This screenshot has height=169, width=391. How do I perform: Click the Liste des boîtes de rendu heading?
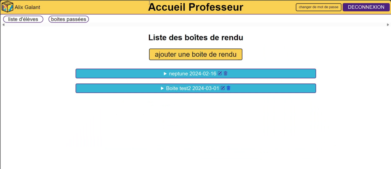(196, 38)
